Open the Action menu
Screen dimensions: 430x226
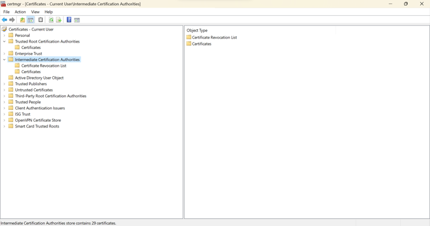coord(20,12)
